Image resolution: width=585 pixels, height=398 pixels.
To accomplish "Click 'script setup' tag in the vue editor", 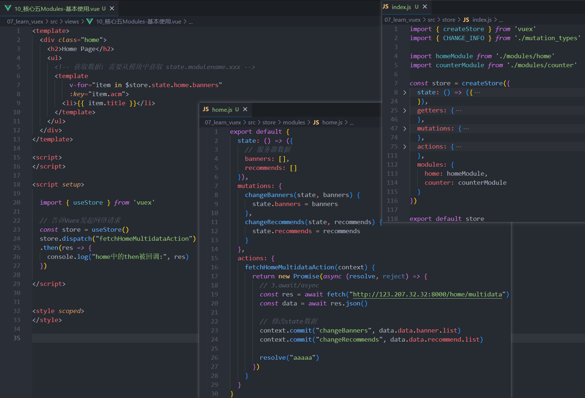I will point(58,184).
